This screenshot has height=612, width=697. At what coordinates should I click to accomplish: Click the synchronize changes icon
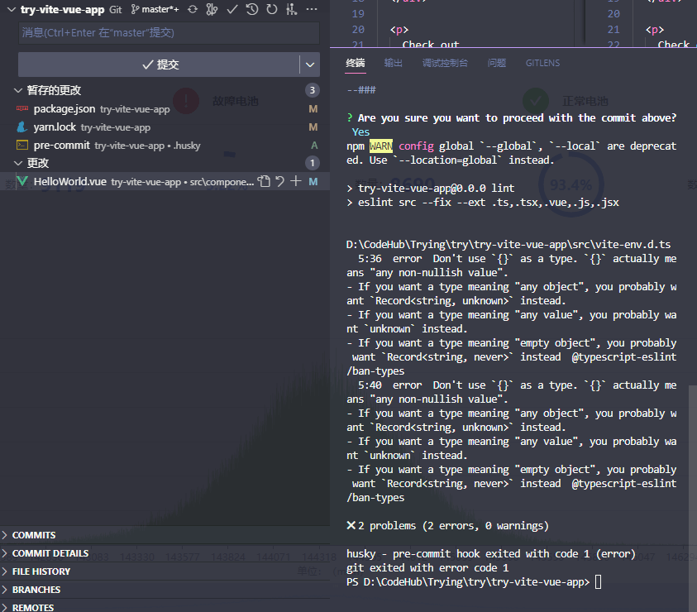pos(192,9)
